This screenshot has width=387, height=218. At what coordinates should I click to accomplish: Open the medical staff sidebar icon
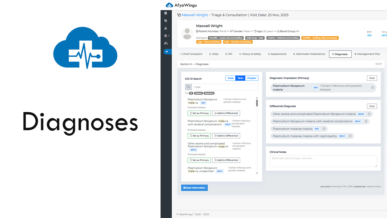coord(166,28)
